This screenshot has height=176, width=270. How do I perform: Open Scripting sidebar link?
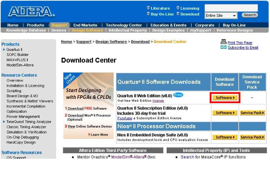[x=14, y=91]
